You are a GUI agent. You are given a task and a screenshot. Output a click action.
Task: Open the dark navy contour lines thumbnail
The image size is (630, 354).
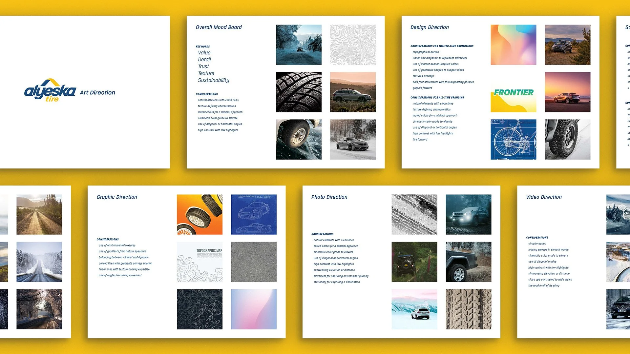click(x=199, y=309)
